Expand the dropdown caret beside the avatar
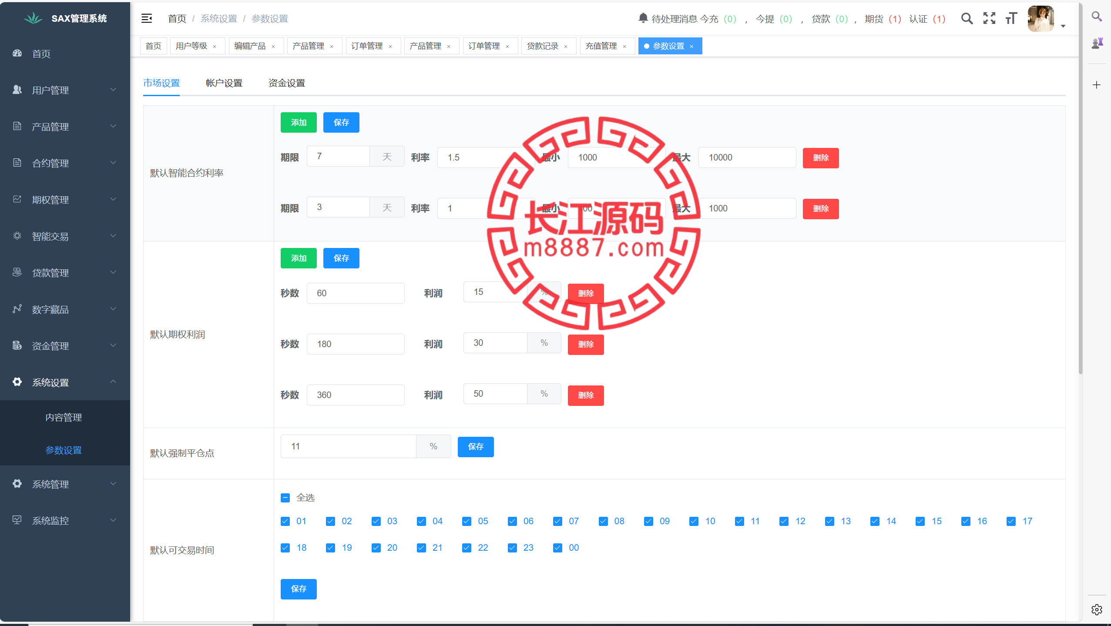Image resolution: width=1111 pixels, height=626 pixels. [1063, 26]
